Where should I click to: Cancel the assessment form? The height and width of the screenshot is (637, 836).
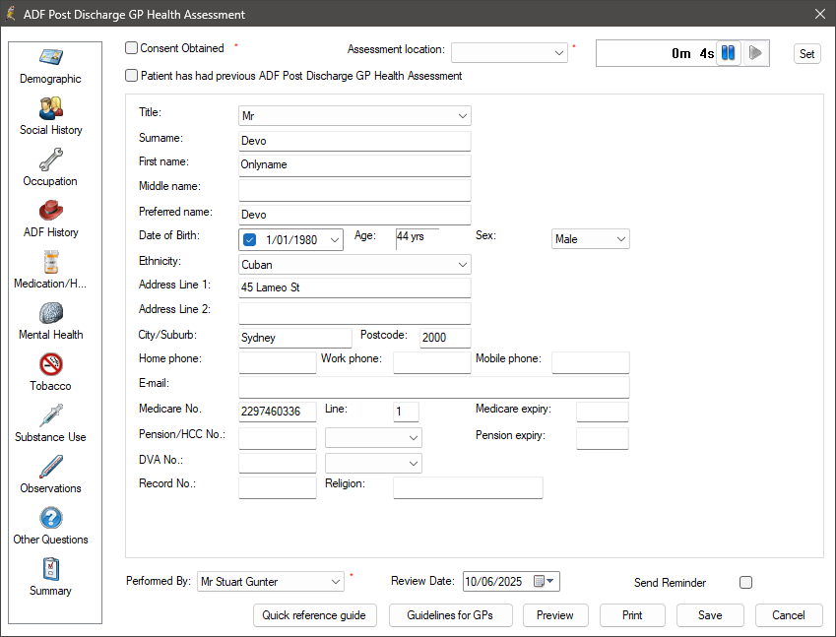pyautogui.click(x=789, y=615)
